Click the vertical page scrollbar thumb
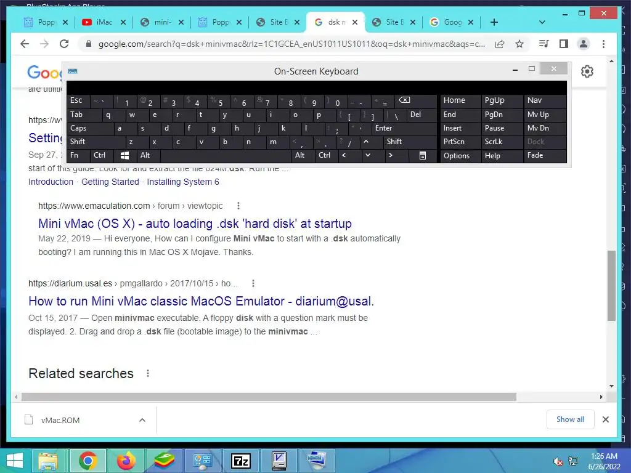Image resolution: width=631 pixels, height=473 pixels. (611, 286)
